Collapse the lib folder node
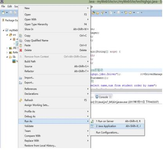Screen dimensions: 168x150 click(7, 57)
